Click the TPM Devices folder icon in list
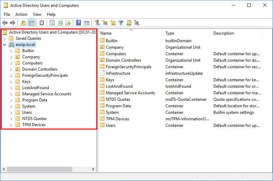 (102, 119)
